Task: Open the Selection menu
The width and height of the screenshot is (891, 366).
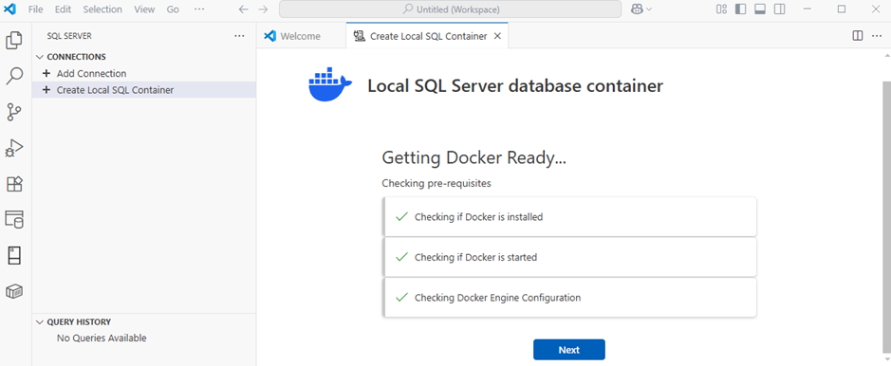Action: 102,9
